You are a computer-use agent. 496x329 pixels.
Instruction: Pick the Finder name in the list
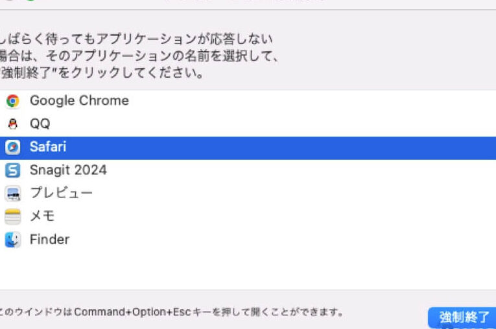tap(49, 240)
